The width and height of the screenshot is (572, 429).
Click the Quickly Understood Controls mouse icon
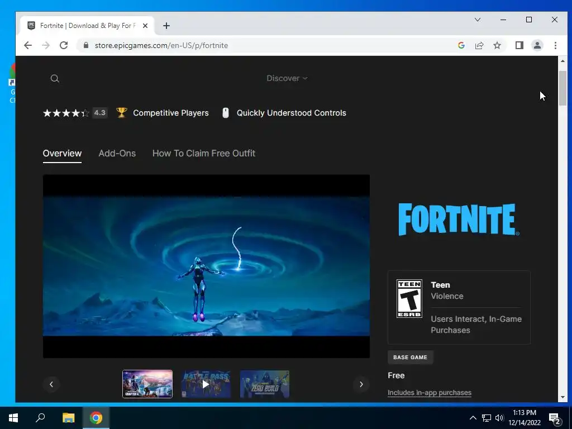tap(226, 113)
